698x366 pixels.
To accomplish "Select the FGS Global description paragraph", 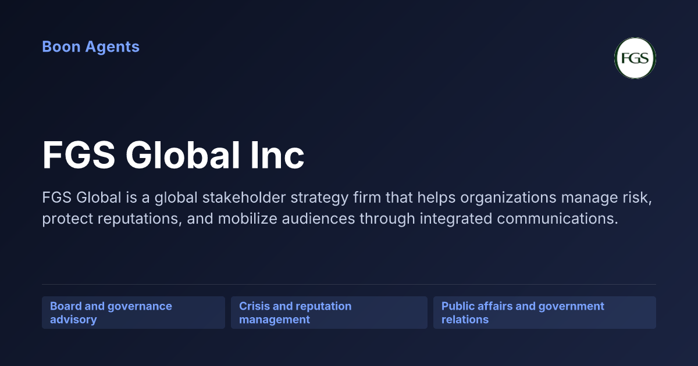I will (347, 209).
